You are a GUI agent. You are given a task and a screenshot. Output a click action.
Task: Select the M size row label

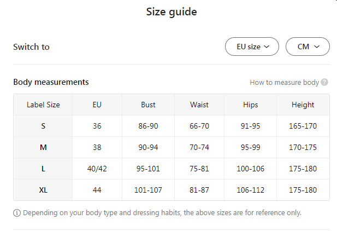[x=43, y=147]
